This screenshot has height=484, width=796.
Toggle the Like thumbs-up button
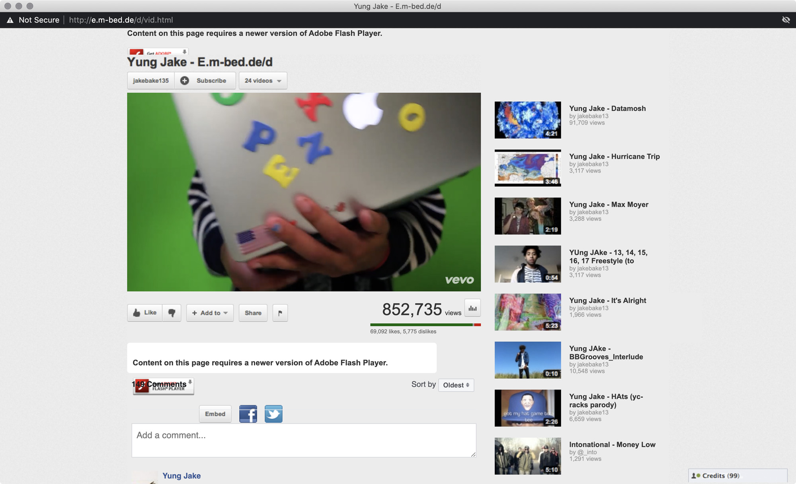tap(145, 313)
